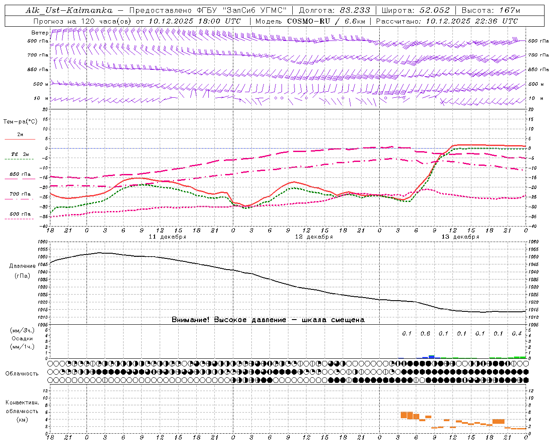The height and width of the screenshot is (441, 551).
Task: Click the longitude value 83.233
Action: click(x=355, y=10)
